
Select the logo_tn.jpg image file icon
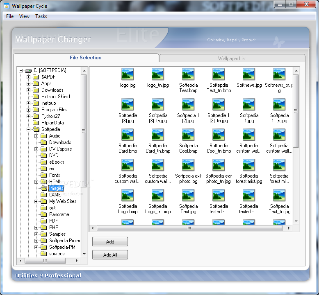tap(158, 74)
